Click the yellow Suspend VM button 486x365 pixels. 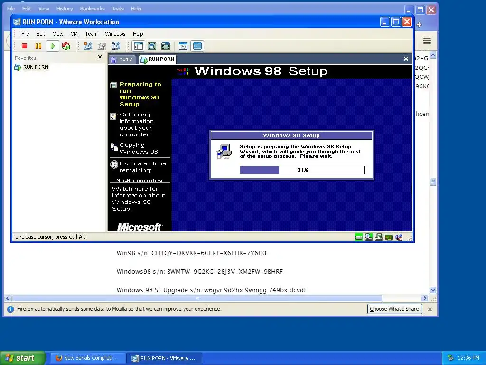(38, 46)
